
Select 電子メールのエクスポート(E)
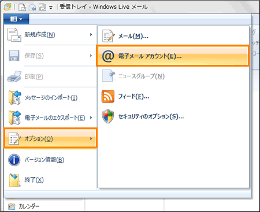[50, 118]
